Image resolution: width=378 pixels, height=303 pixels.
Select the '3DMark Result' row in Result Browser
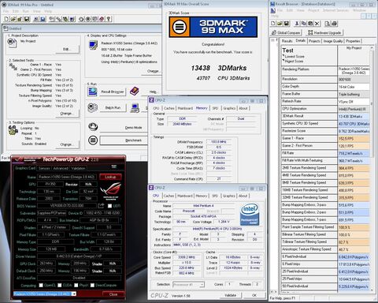tap(325, 116)
